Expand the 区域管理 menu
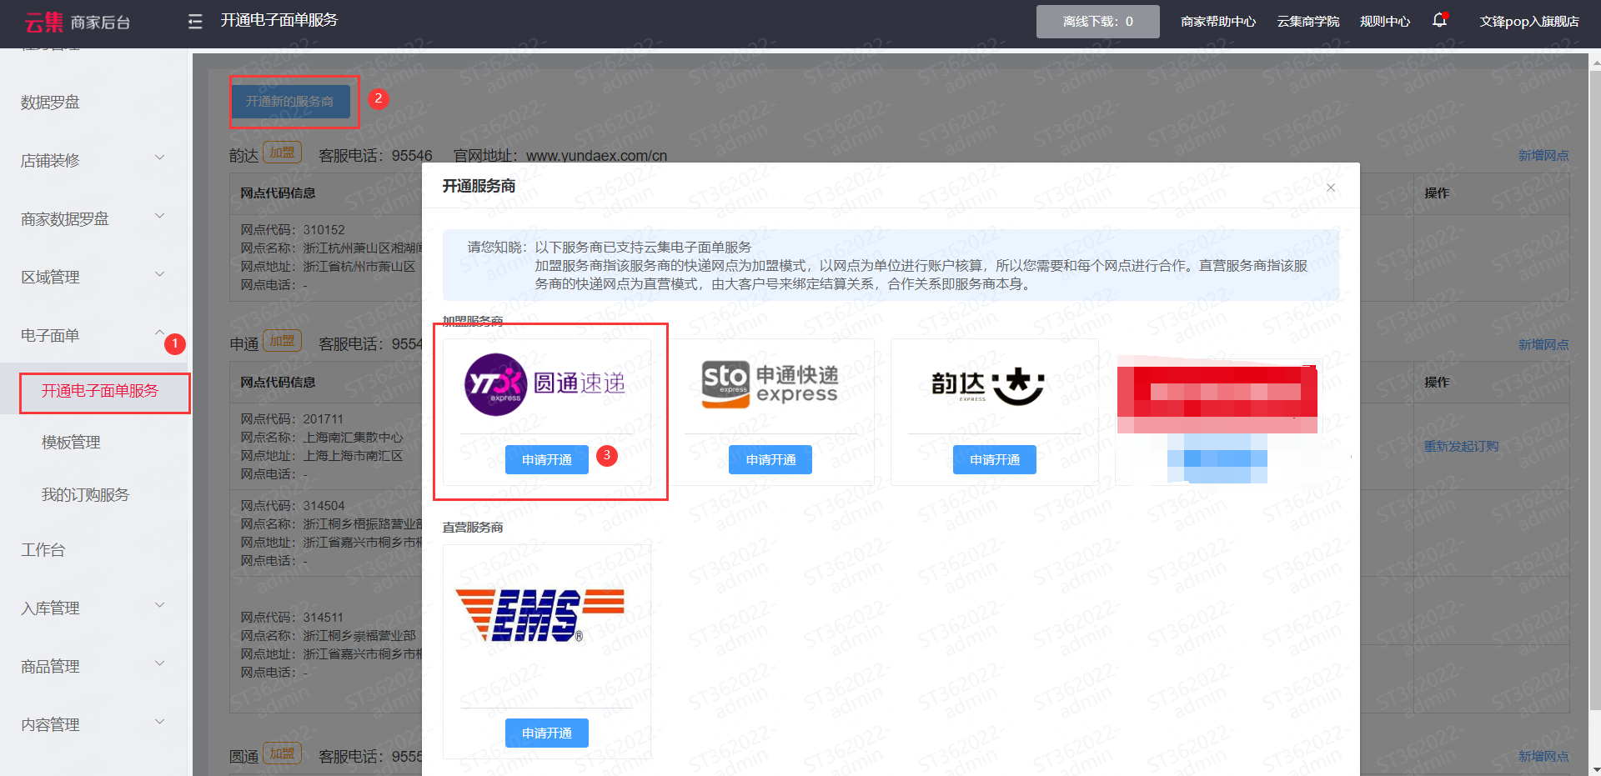 (93, 278)
